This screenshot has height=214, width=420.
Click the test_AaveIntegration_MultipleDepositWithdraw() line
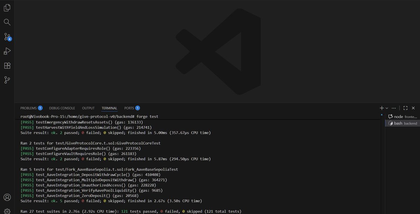point(94,180)
